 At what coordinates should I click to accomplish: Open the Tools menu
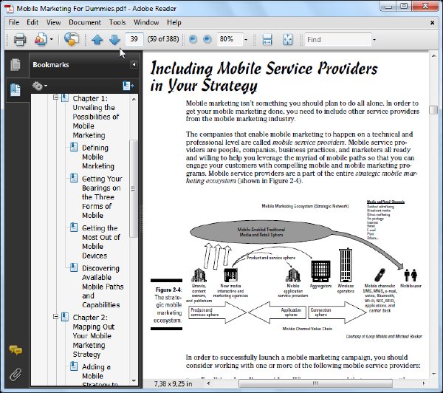pyautogui.click(x=117, y=22)
